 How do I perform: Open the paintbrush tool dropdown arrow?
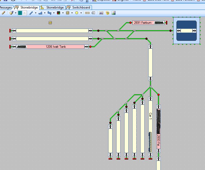click(16, 13)
